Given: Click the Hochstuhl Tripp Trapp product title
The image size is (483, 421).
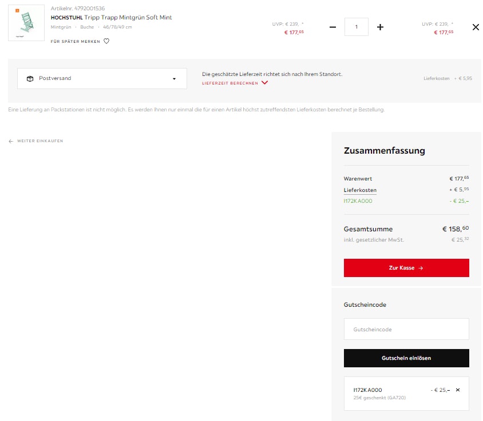Looking at the screenshot, I should [x=112, y=18].
